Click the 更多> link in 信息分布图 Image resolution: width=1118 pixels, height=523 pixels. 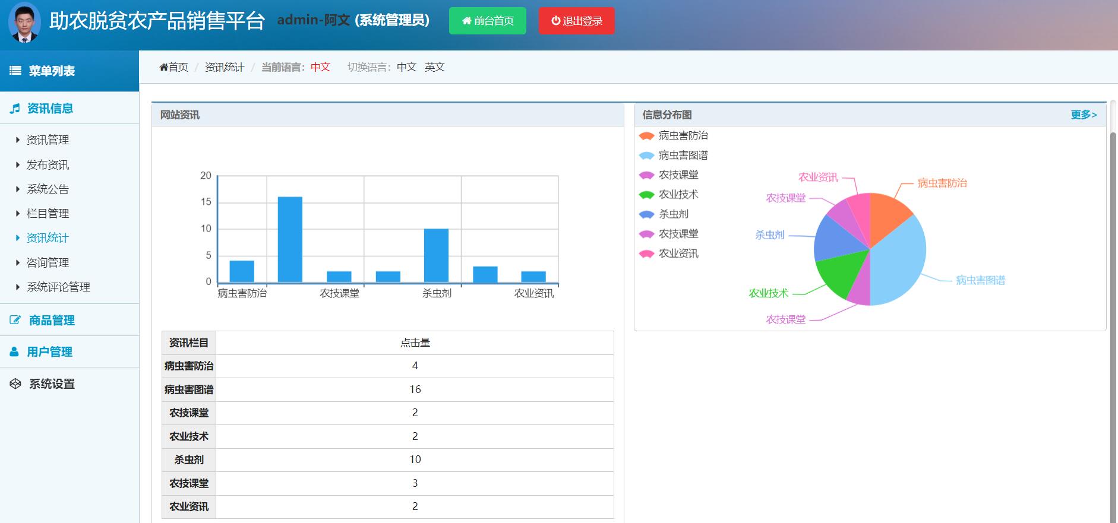click(1084, 115)
